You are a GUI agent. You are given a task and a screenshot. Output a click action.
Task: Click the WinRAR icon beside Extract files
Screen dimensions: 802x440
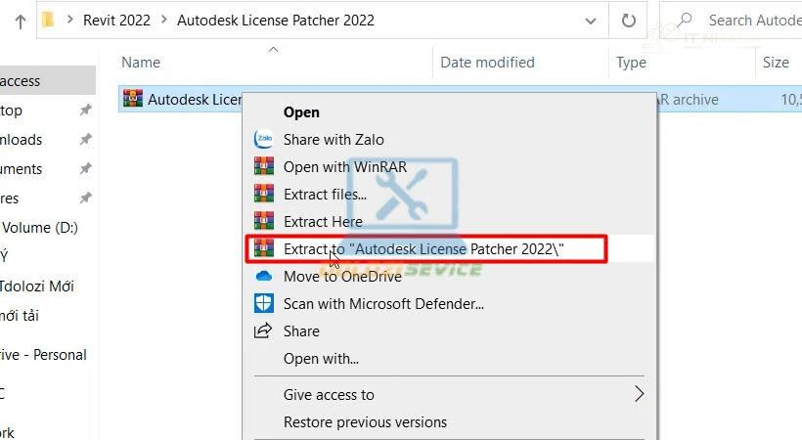263,194
